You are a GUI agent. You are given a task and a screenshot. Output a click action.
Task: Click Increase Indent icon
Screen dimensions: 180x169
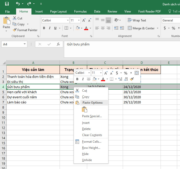tap(122, 28)
